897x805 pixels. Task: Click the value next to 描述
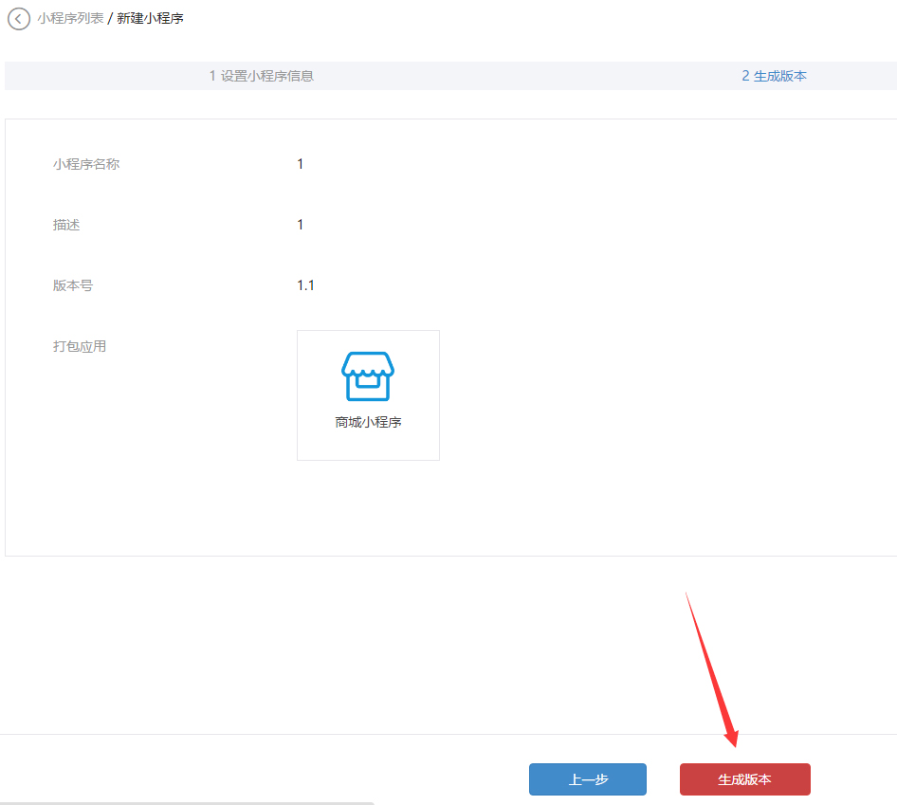(301, 225)
